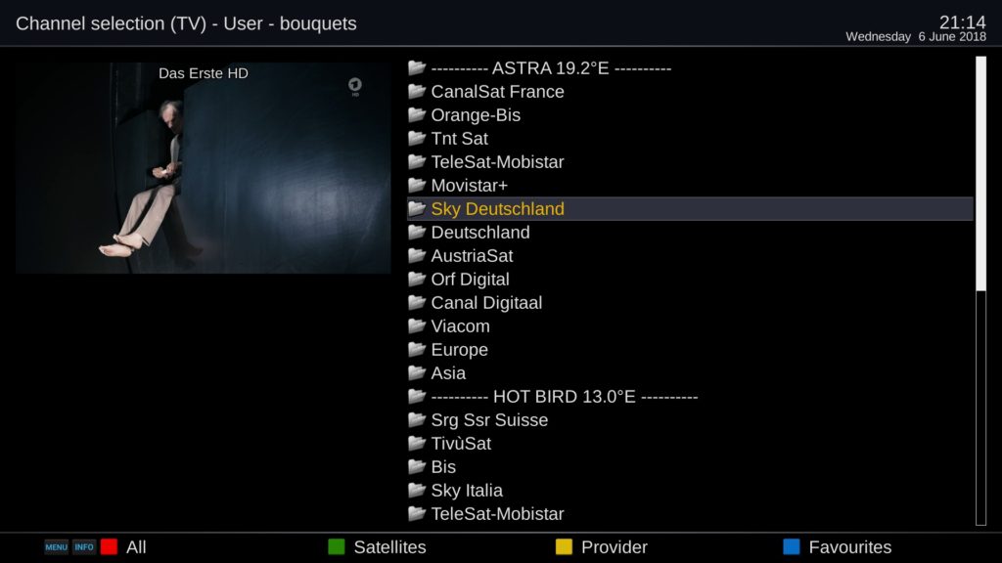Viewport: 1002px width, 563px height.
Task: Select Sky Italia bouquet
Action: [x=690, y=491]
